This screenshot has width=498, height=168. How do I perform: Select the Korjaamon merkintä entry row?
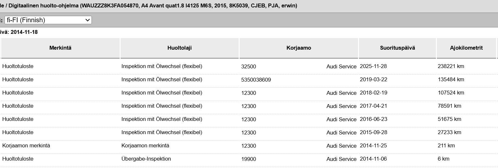click(249, 146)
